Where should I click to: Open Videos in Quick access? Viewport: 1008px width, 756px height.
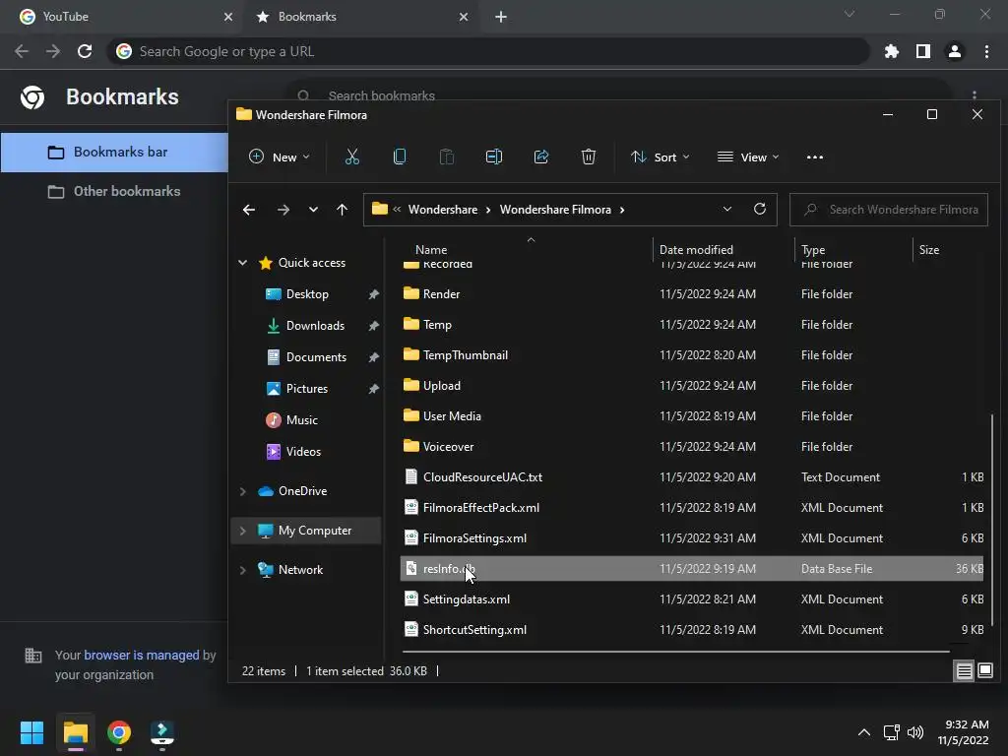pos(303,452)
